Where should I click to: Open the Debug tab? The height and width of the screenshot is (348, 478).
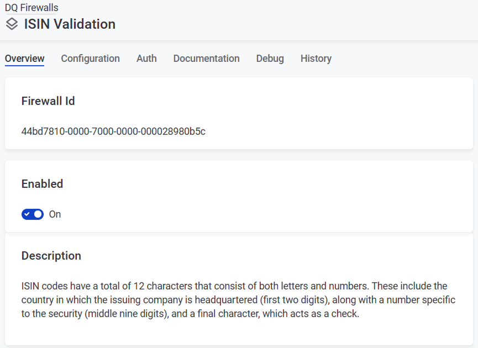tap(270, 59)
